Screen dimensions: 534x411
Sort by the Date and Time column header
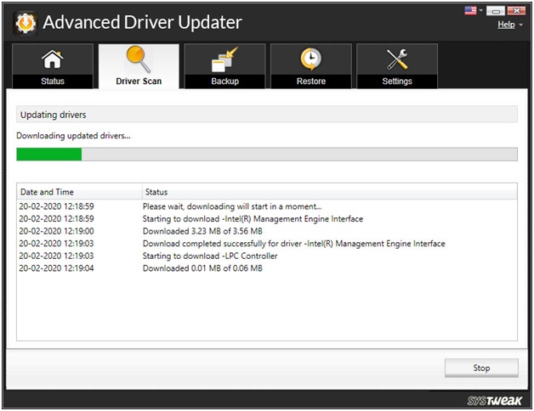click(x=78, y=192)
